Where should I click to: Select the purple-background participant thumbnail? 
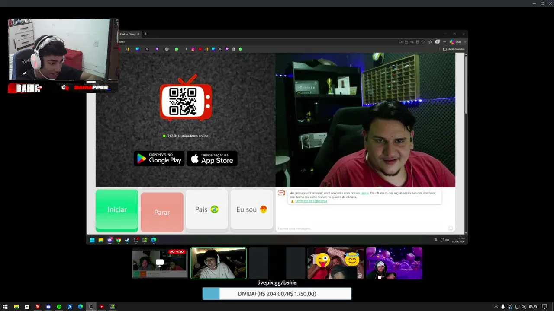394,263
